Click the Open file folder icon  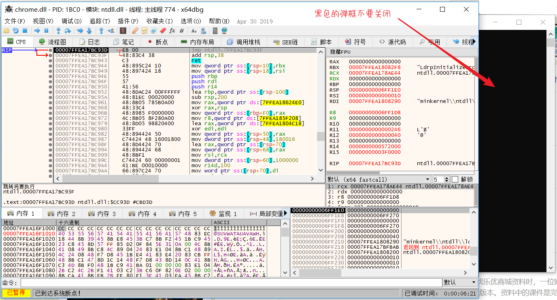click(x=6, y=31)
